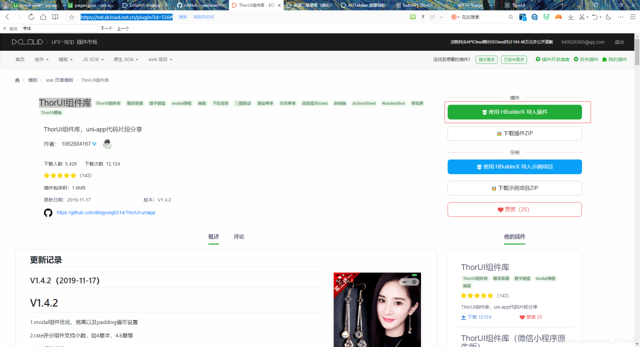Click the orange game controller icon
Screen dimensions: 640x347
pos(558,17)
